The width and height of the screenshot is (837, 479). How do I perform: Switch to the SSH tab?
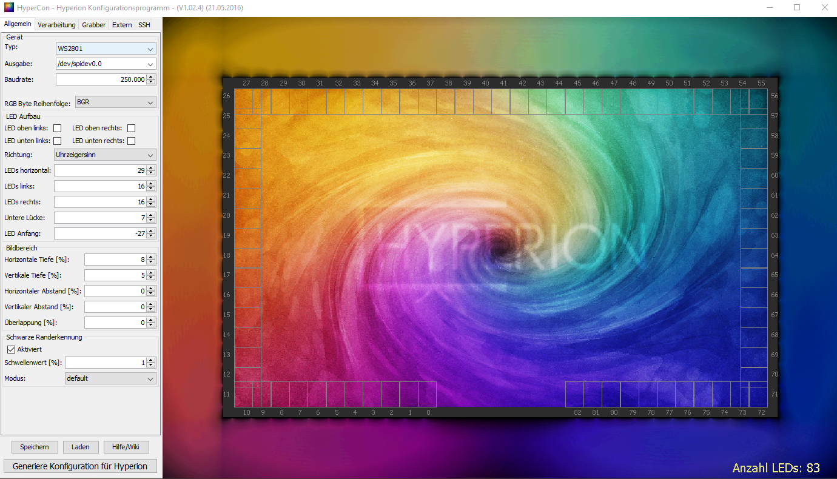tap(144, 25)
